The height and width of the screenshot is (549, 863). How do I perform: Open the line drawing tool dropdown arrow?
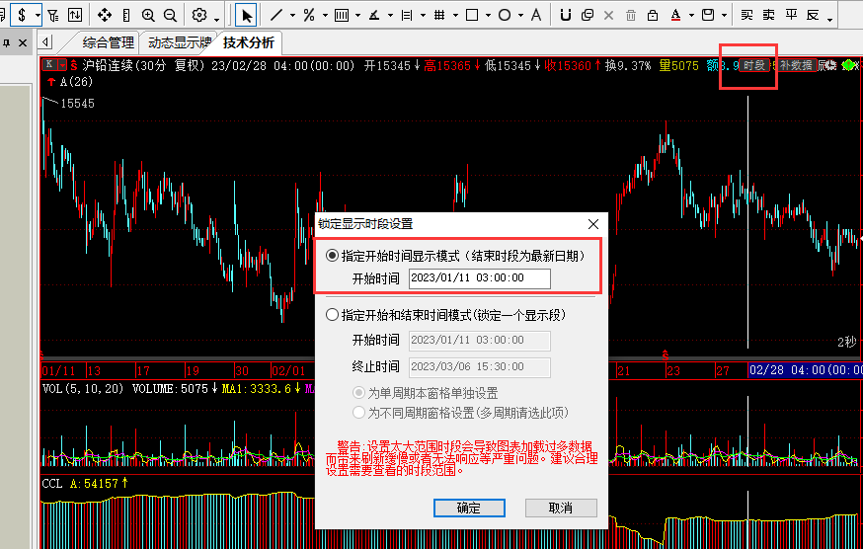tap(293, 16)
